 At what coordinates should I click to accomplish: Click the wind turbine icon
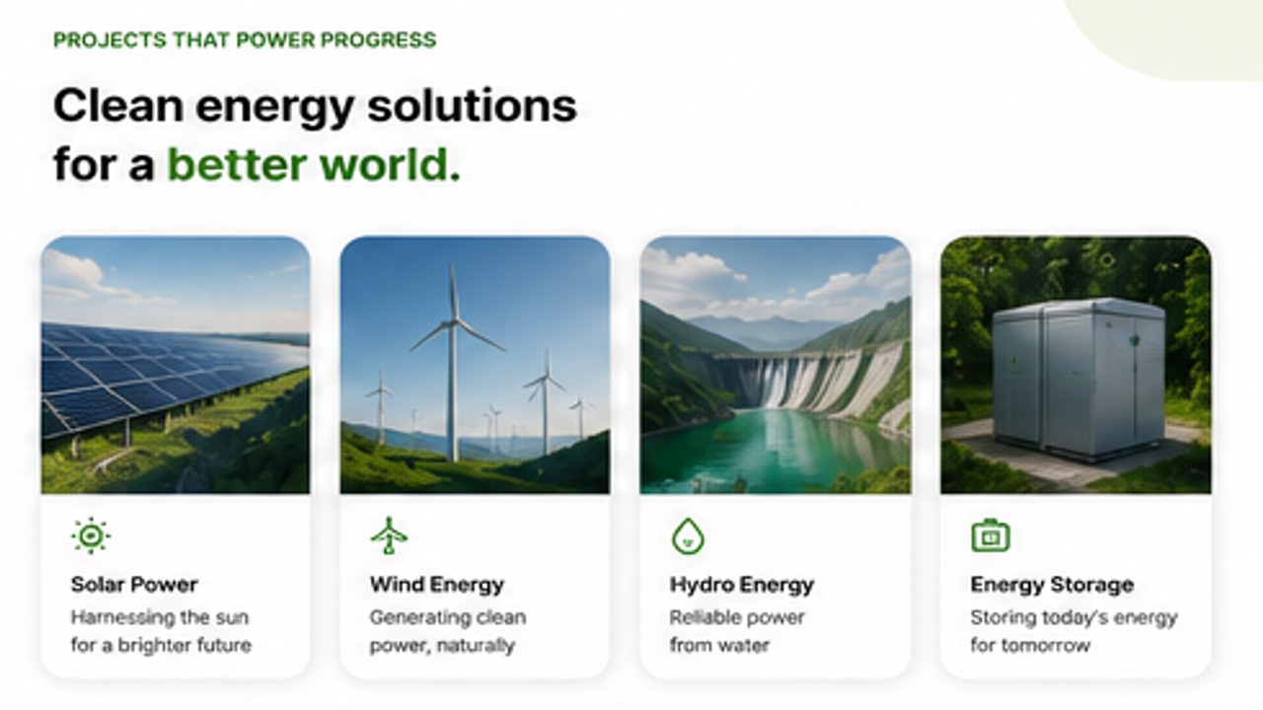point(389,535)
